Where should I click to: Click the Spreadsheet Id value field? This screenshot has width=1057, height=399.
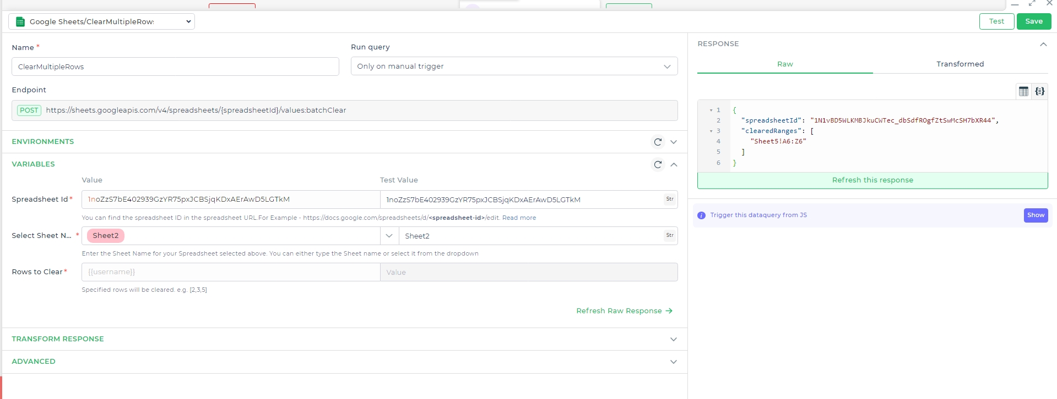click(x=231, y=199)
